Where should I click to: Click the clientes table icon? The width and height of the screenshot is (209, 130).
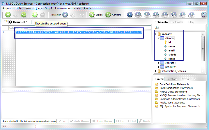point(162,38)
